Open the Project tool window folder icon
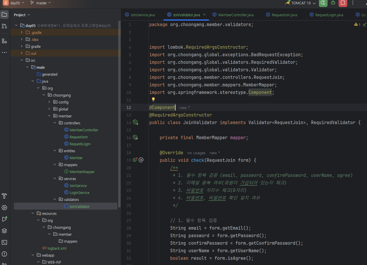Screen dimensions: 367x265 tap(4, 14)
